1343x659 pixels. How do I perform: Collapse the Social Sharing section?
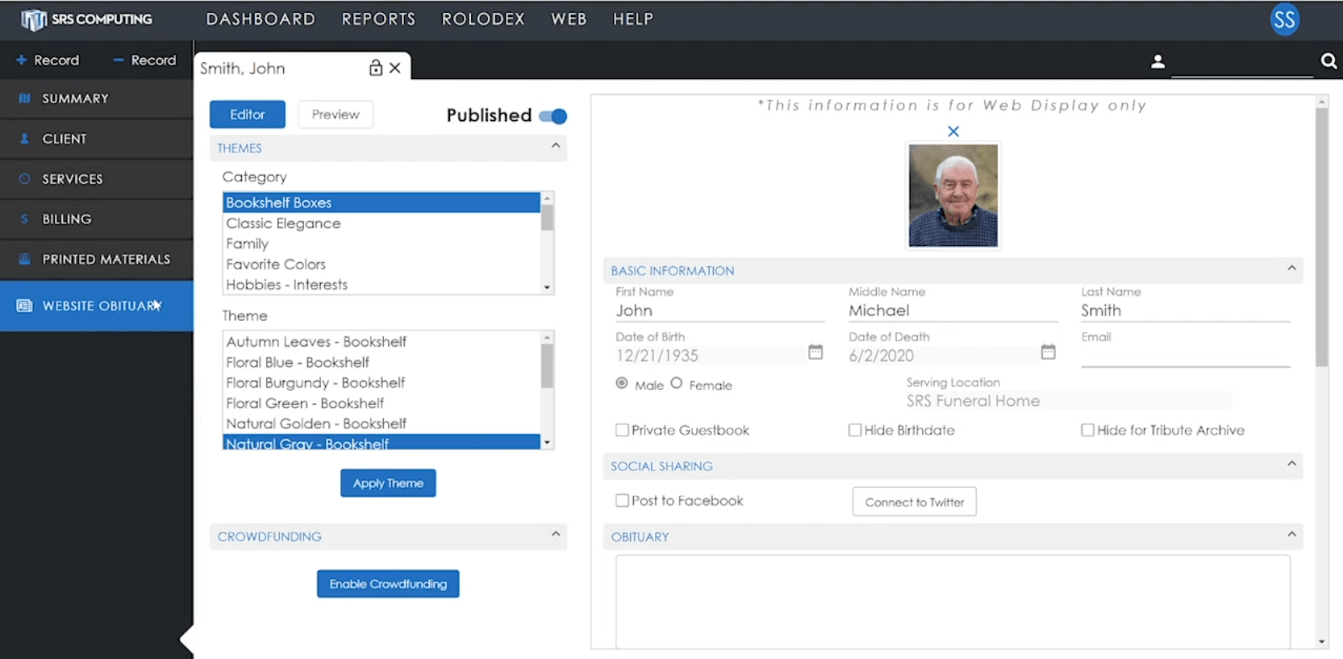pyautogui.click(x=1291, y=464)
